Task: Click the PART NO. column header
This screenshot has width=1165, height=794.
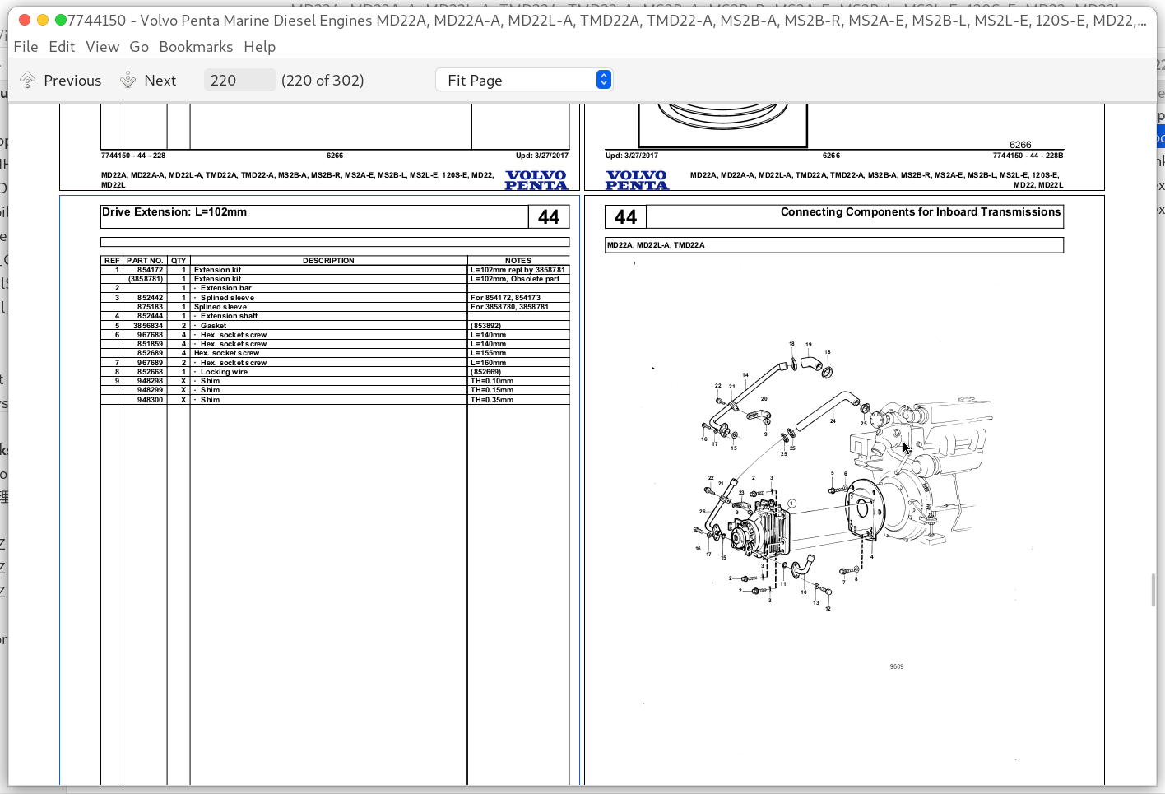Action: pos(145,261)
